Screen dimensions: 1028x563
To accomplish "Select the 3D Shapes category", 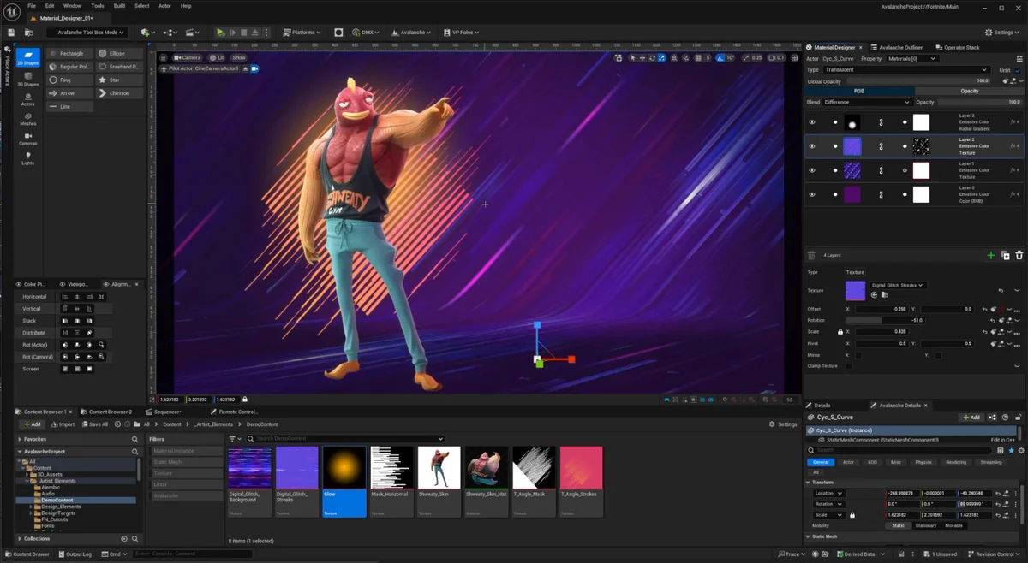I will click(27, 80).
